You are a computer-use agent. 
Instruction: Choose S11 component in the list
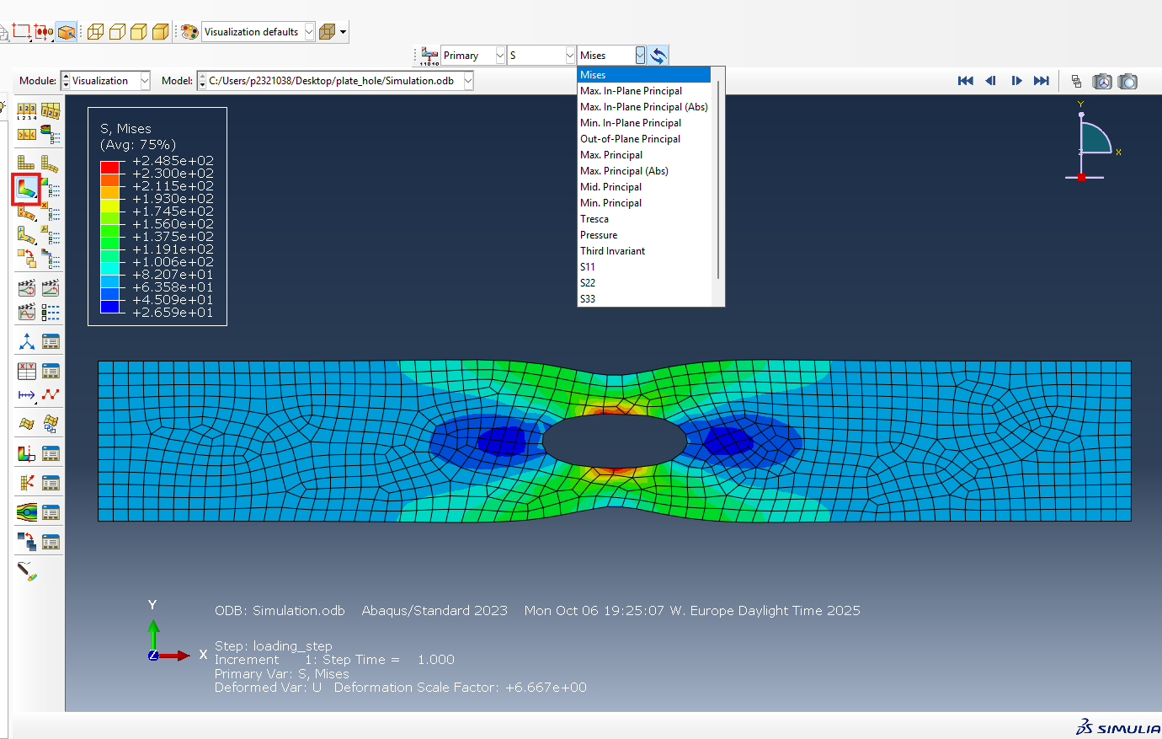tap(588, 267)
